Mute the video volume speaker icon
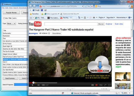134x96 pixels. 38,85
